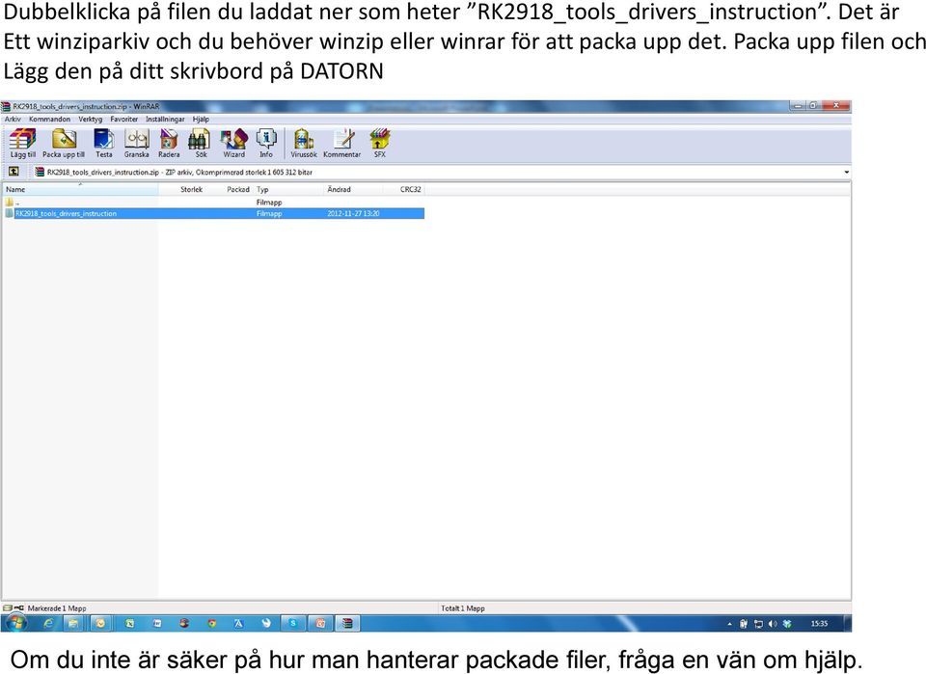This screenshot has width=926, height=674.
Task: Show hidden tray icons arrow
Action: click(729, 624)
